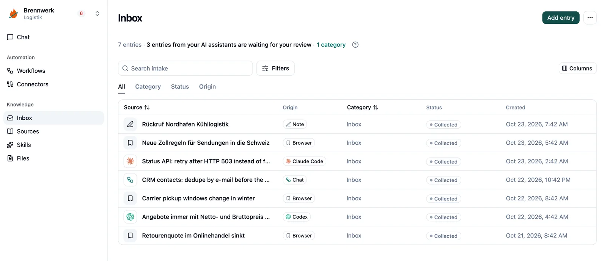This screenshot has height=261, width=607.
Task: Open entry Neue Zollregeln für Sendungen
Action: (206, 143)
